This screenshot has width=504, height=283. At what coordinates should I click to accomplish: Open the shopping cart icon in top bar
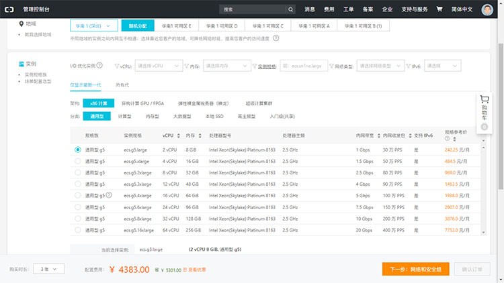439,9
